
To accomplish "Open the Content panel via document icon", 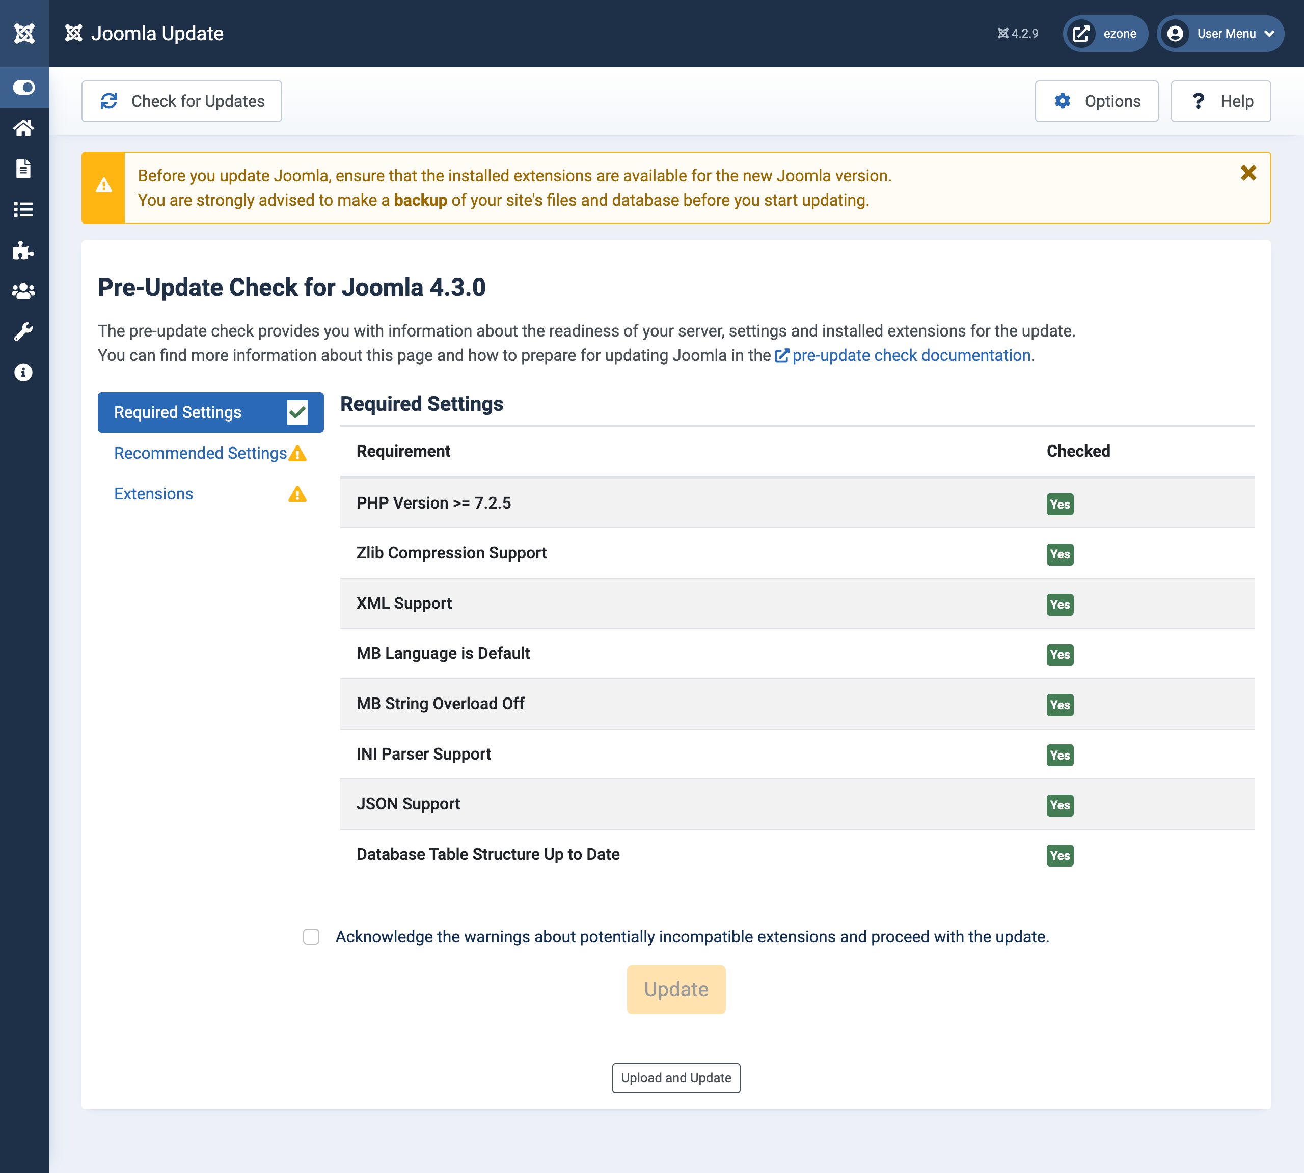I will 24,169.
